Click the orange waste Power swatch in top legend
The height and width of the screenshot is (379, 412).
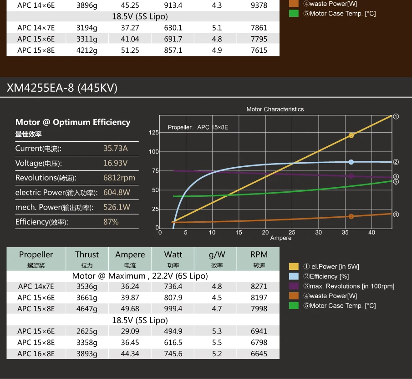click(294, 4)
